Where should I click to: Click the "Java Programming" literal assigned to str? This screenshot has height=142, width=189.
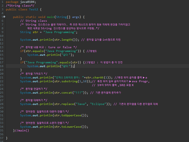click(x=60, y=32)
